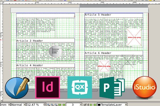Click the 52.47 % zoom field
Viewport: 160px width, 106px height.
(35, 105)
